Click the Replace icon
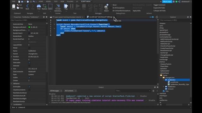The image size is (202, 113). point(45,6)
